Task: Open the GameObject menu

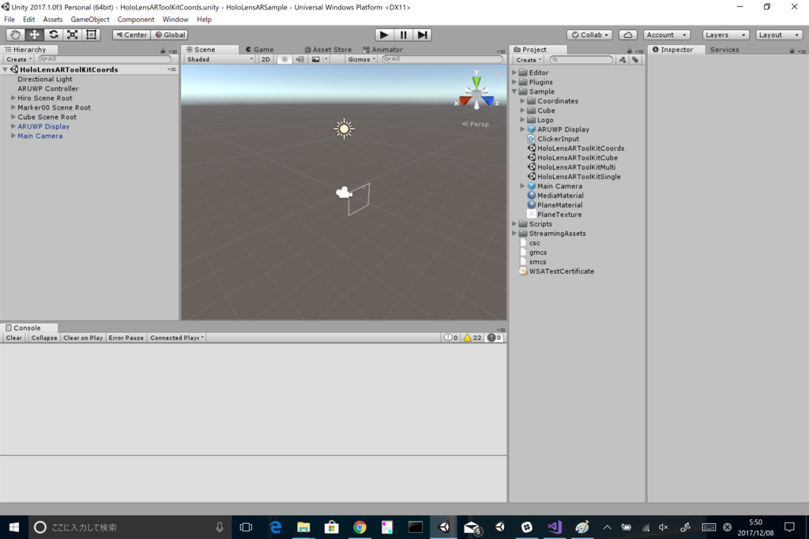Action: 90,19
